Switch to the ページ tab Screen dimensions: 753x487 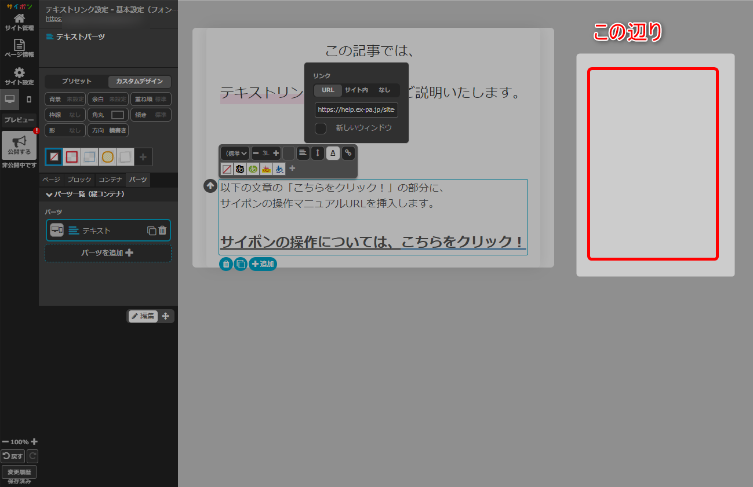click(x=51, y=180)
